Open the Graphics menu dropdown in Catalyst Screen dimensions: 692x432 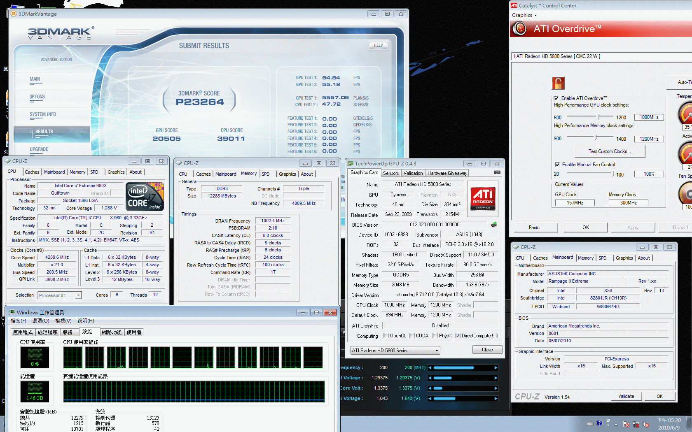[x=524, y=15]
